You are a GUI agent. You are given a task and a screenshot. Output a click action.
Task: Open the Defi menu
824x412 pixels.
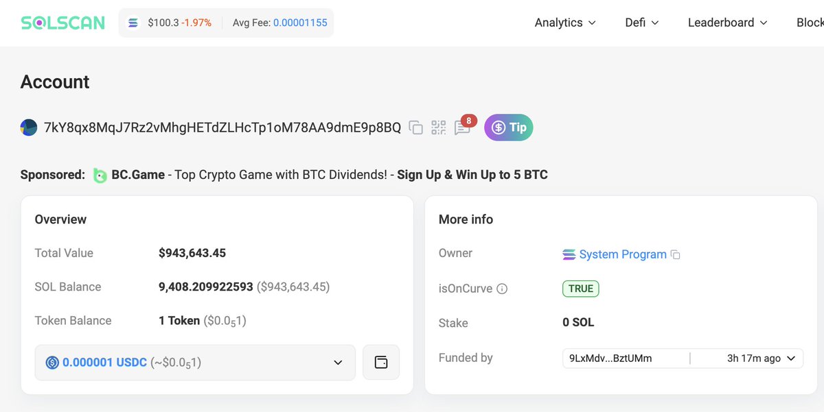click(x=642, y=23)
